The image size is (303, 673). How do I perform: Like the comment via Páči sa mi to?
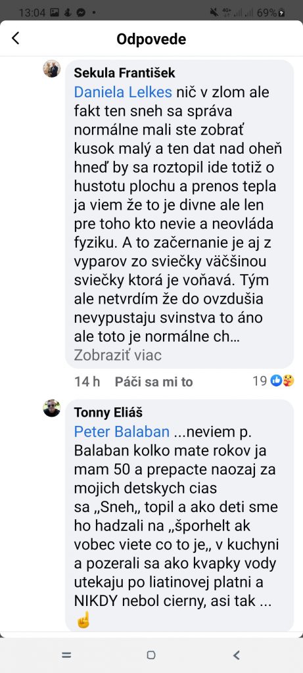(x=154, y=382)
